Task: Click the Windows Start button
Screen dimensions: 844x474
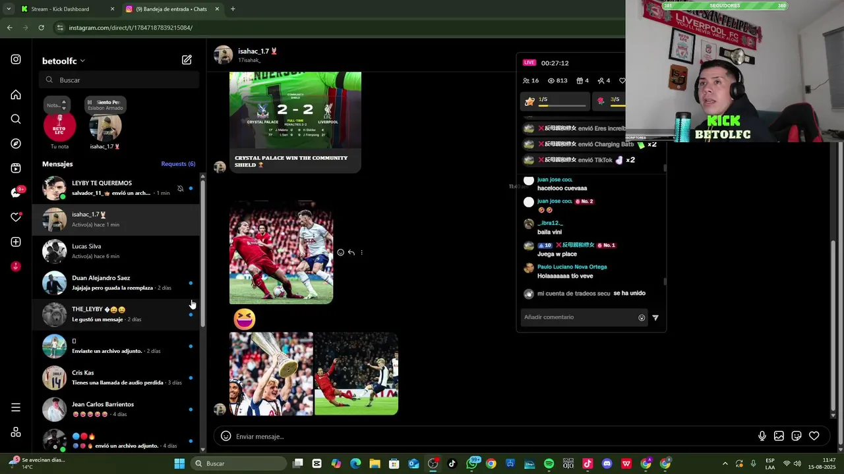Action: click(179, 463)
